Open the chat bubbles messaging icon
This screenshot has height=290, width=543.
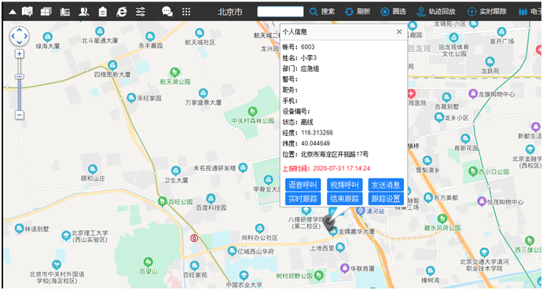[x=167, y=12]
